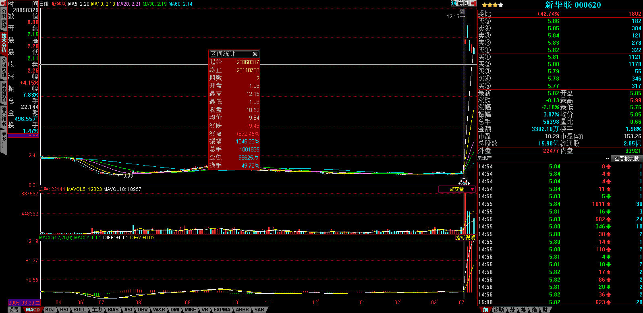Click the MACD(12,26,9) parameter label

pos(56,238)
